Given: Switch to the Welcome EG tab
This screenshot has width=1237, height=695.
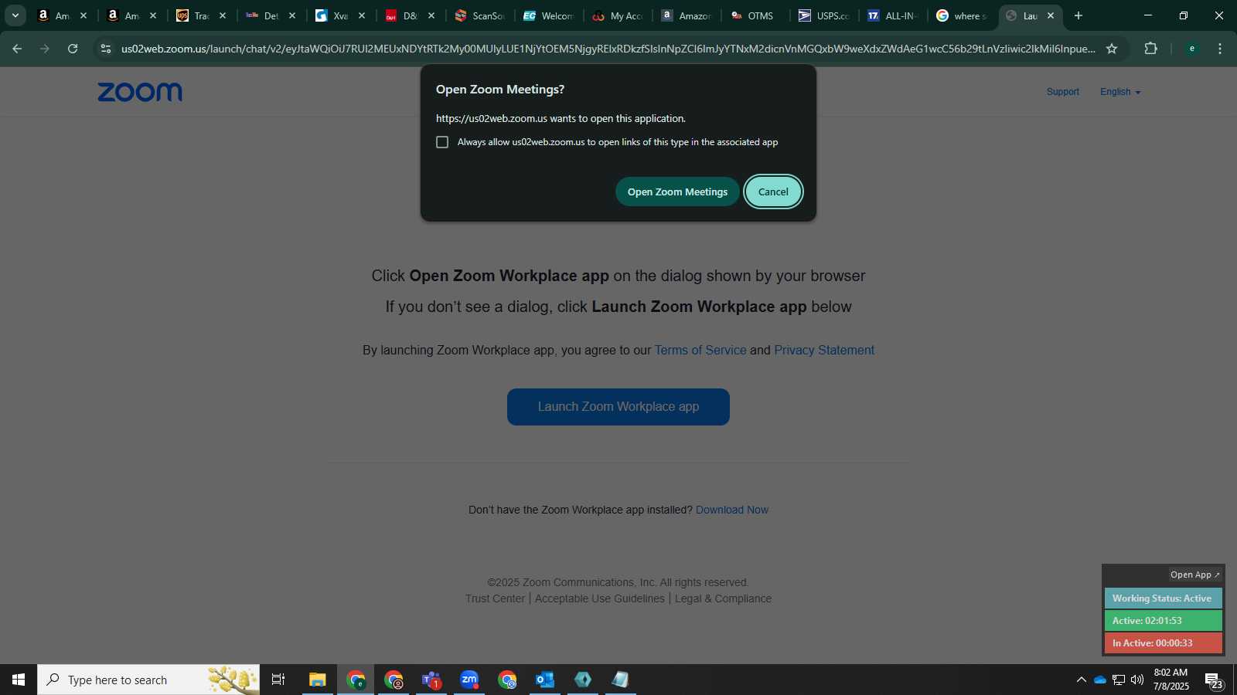Looking at the screenshot, I should click(549, 15).
